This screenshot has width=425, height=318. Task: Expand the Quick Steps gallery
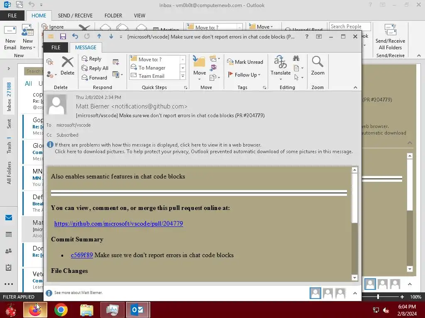pyautogui.click(x=183, y=76)
